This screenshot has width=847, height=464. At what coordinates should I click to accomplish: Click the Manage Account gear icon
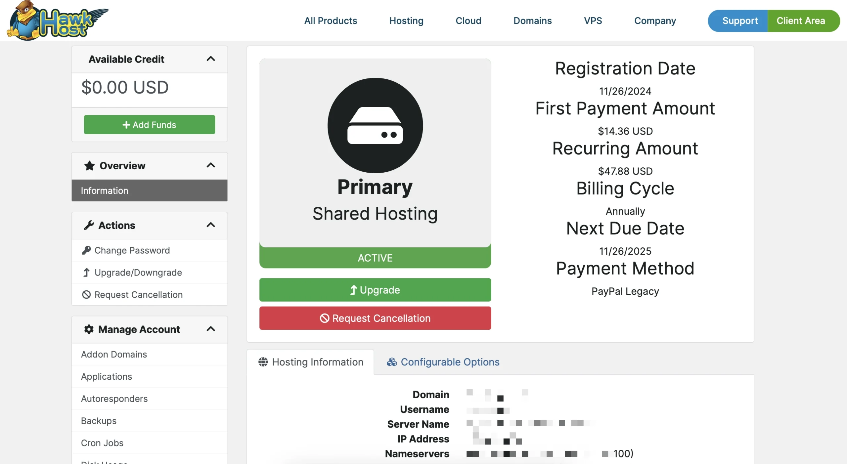(x=89, y=329)
